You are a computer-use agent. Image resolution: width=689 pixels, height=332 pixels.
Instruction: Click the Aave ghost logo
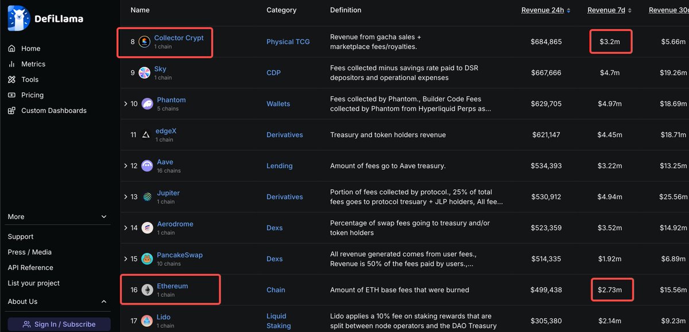[147, 166]
